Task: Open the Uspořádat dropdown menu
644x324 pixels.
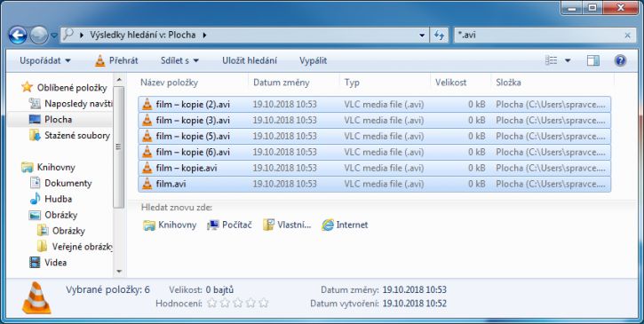Action: tap(45, 60)
